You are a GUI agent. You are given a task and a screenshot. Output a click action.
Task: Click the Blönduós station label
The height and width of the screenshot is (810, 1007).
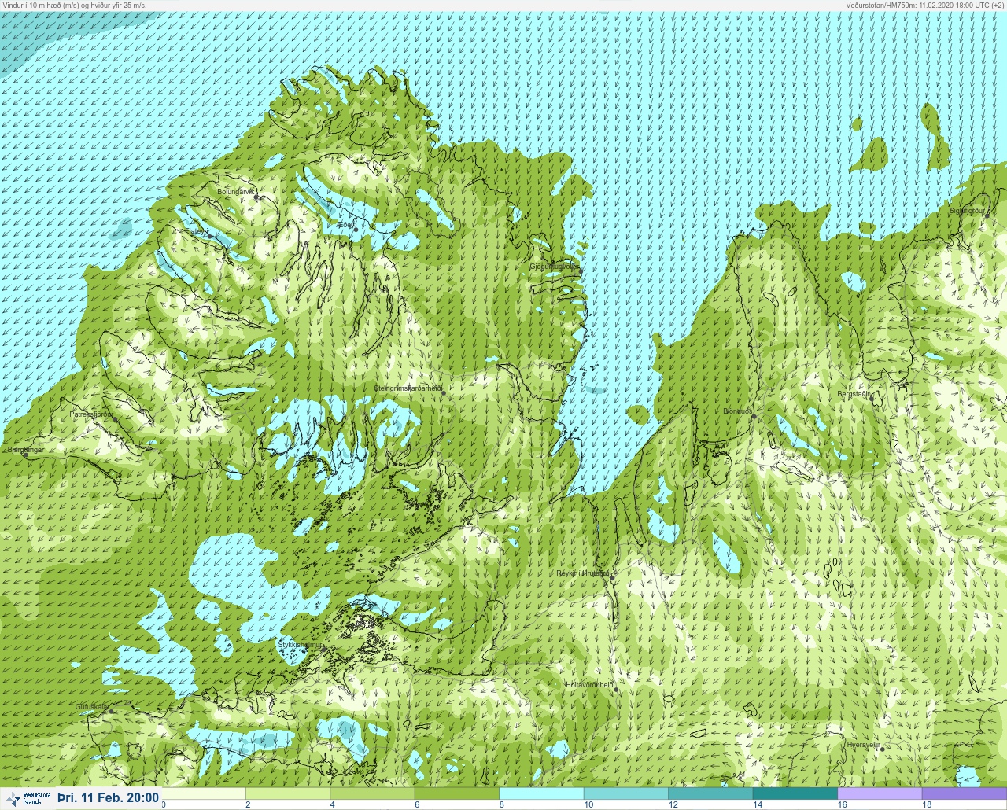click(x=738, y=411)
